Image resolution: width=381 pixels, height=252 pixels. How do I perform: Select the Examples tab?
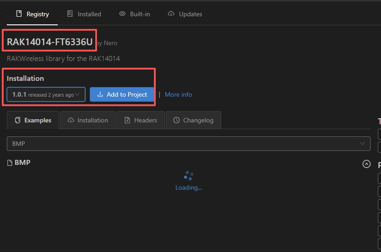coord(33,120)
